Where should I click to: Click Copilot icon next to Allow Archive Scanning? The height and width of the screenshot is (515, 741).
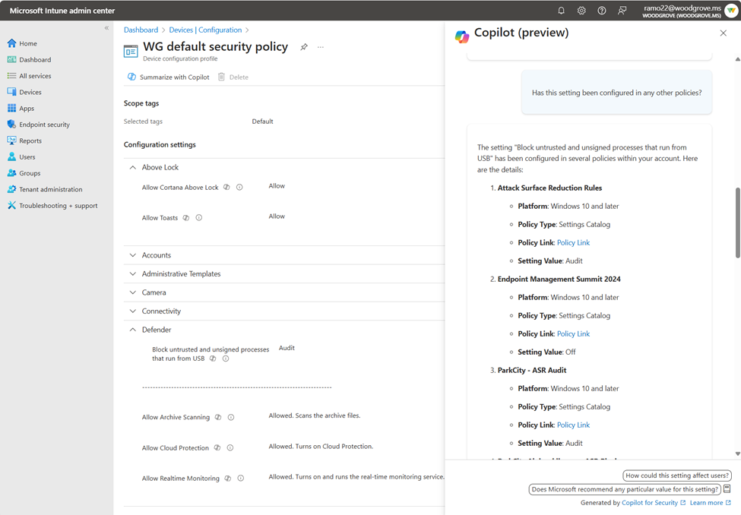coord(218,417)
